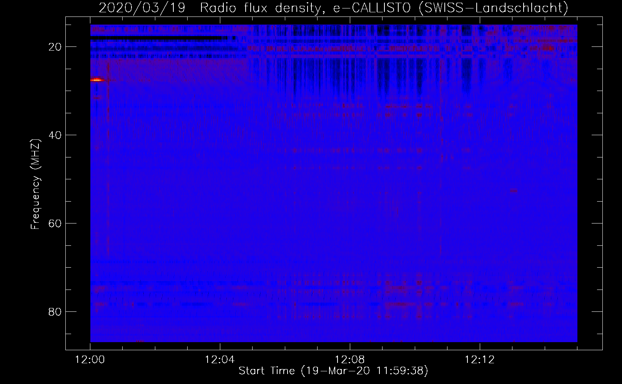Click the 'Start Time (19-Mar-20 11:59:38)' label
Screen dimensions: 622x384
click(333, 371)
